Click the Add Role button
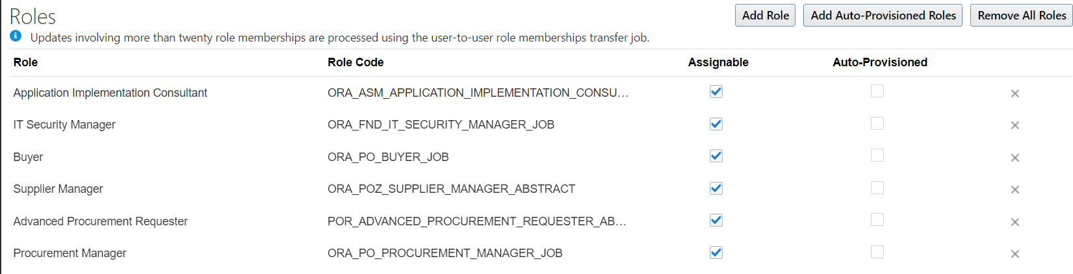The image size is (1073, 274). tap(765, 16)
